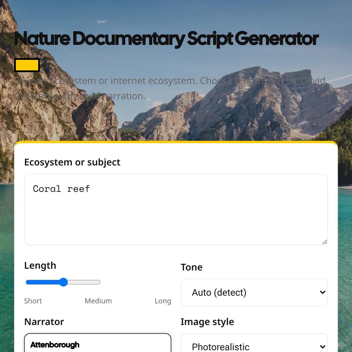Click the unfilled grey part of the Length slider
This screenshot has height=352, width=352.
[84, 282]
